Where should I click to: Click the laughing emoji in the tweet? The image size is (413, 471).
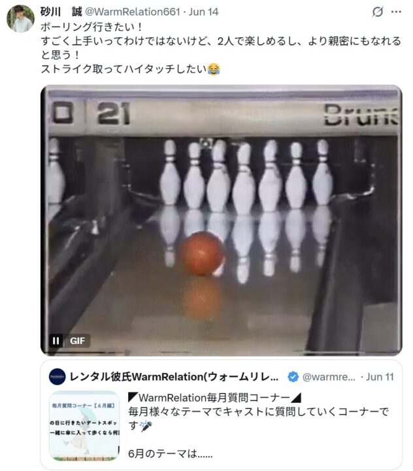(214, 69)
